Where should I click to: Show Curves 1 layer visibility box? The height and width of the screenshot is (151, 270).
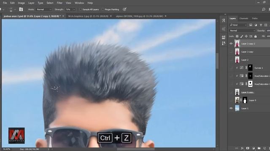point(231,68)
